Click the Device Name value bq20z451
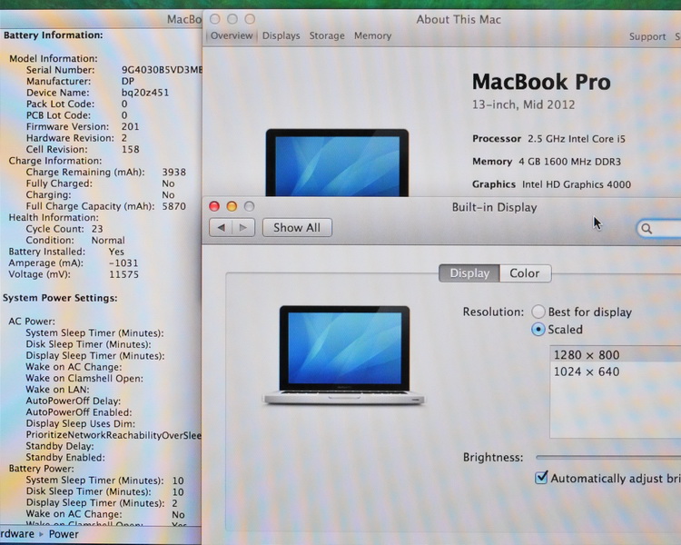 (x=145, y=93)
